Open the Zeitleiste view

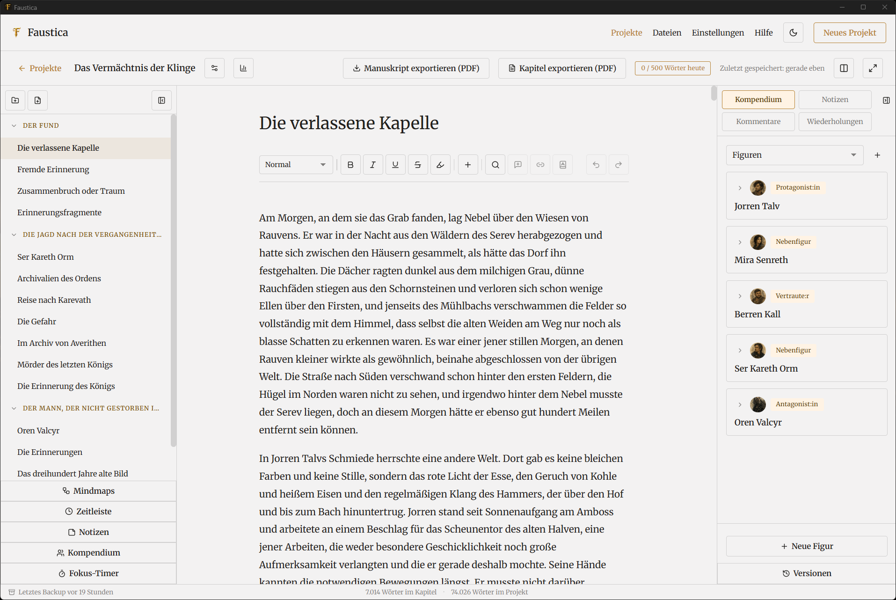click(88, 512)
